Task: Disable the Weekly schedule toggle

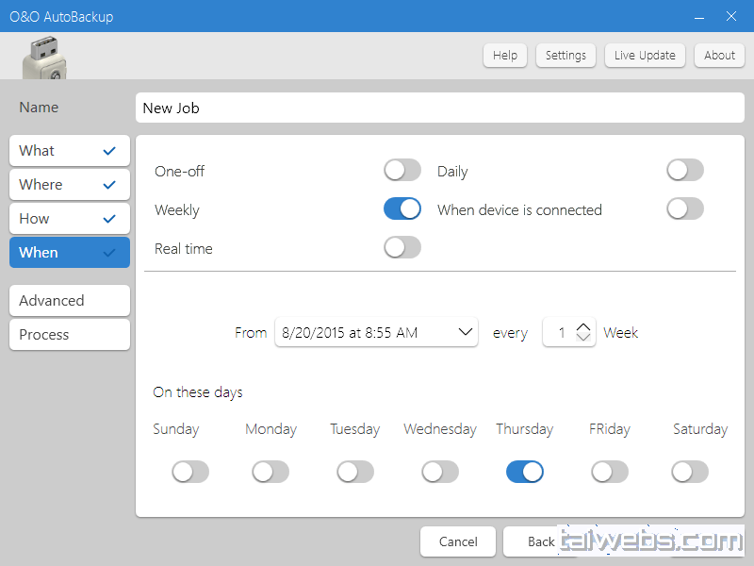Action: pos(402,209)
